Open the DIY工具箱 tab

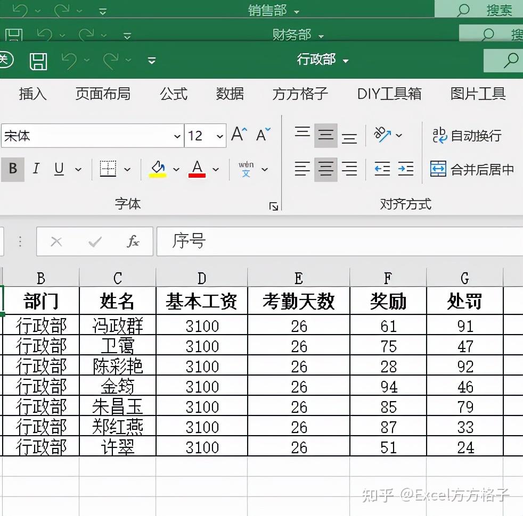389,94
